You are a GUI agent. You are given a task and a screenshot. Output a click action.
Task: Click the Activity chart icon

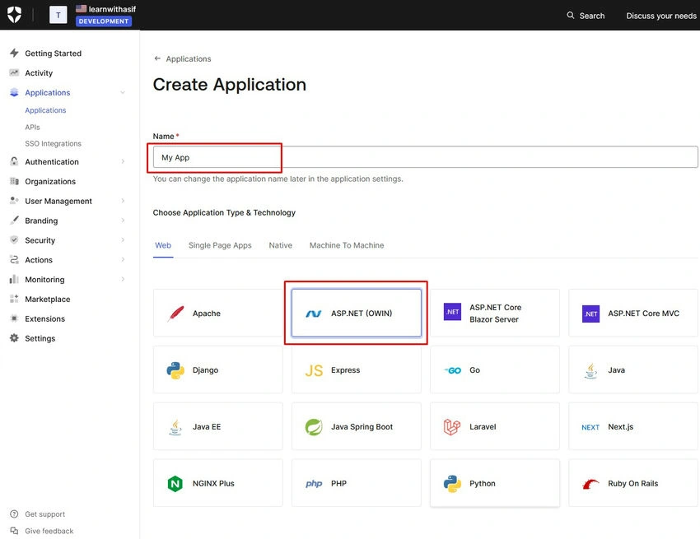(x=14, y=72)
